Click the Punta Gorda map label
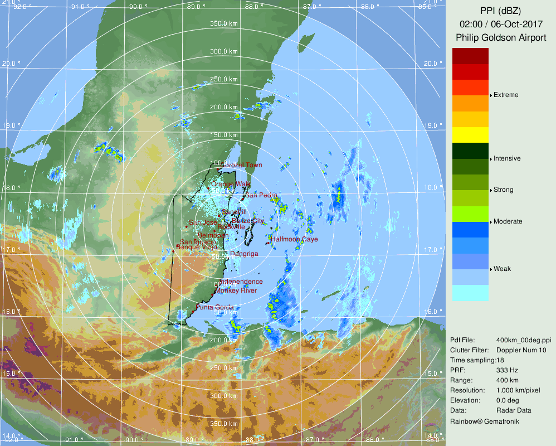Viewport: 556px width, 446px height. [214, 307]
